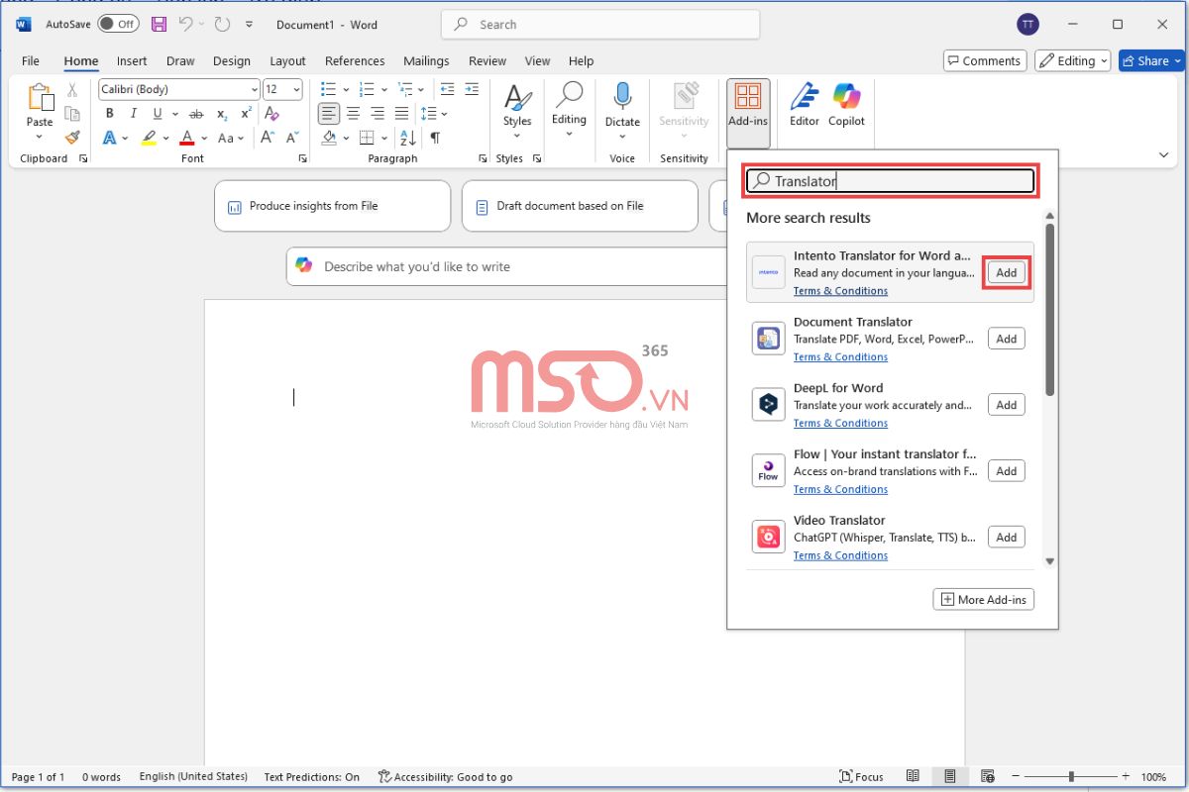Click the Undo icon

[x=185, y=24]
